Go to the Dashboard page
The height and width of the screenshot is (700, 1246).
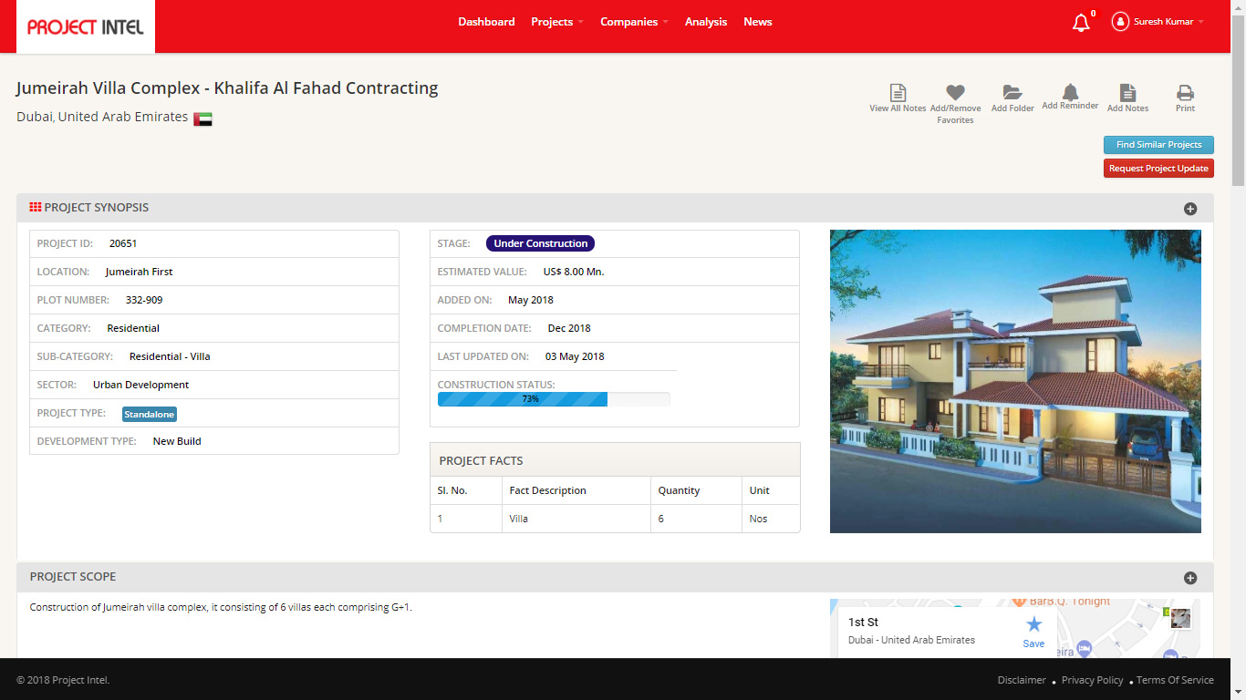[x=486, y=22]
